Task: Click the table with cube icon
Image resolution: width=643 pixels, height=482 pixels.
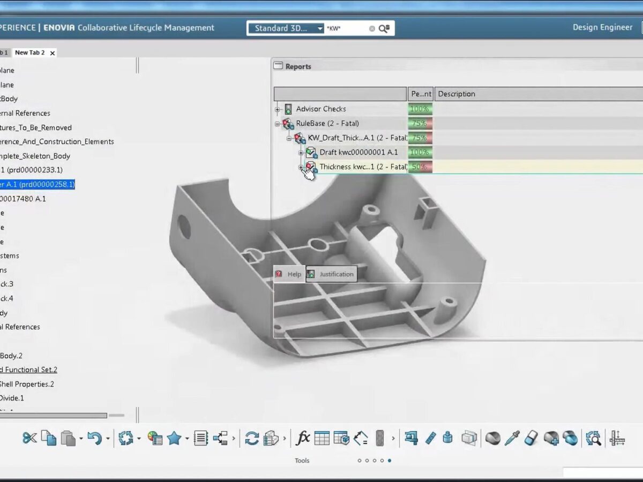Action: coord(341,438)
